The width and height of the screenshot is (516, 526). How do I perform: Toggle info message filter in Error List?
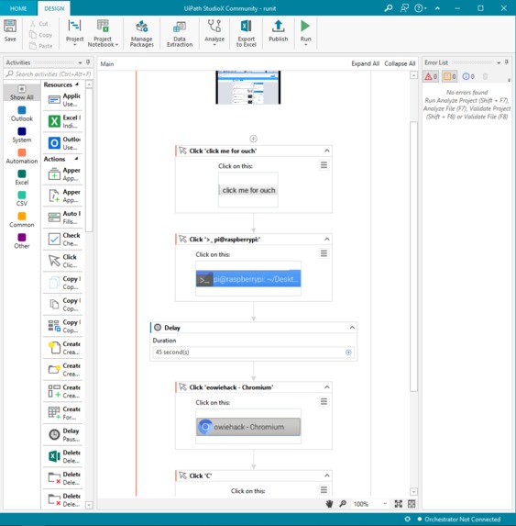click(x=468, y=76)
